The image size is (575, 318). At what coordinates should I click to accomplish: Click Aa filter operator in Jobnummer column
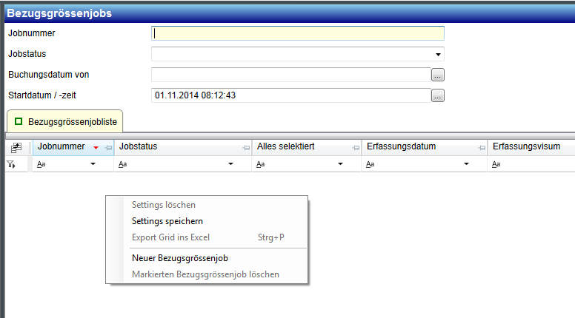(x=41, y=164)
